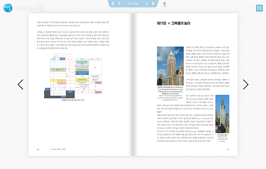
Task: Download the e-book with the download icon
Action: 164,4
